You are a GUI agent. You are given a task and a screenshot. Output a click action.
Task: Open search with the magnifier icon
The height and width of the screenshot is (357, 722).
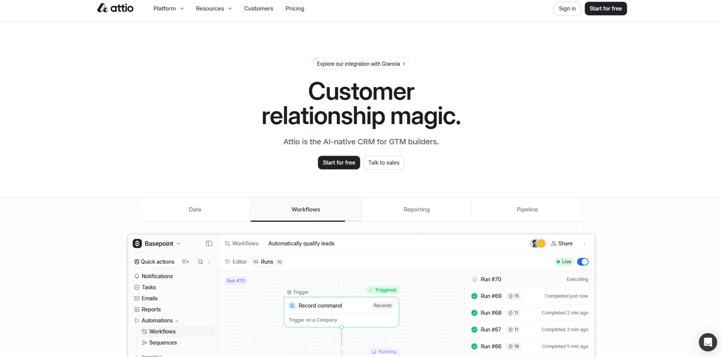click(x=200, y=262)
